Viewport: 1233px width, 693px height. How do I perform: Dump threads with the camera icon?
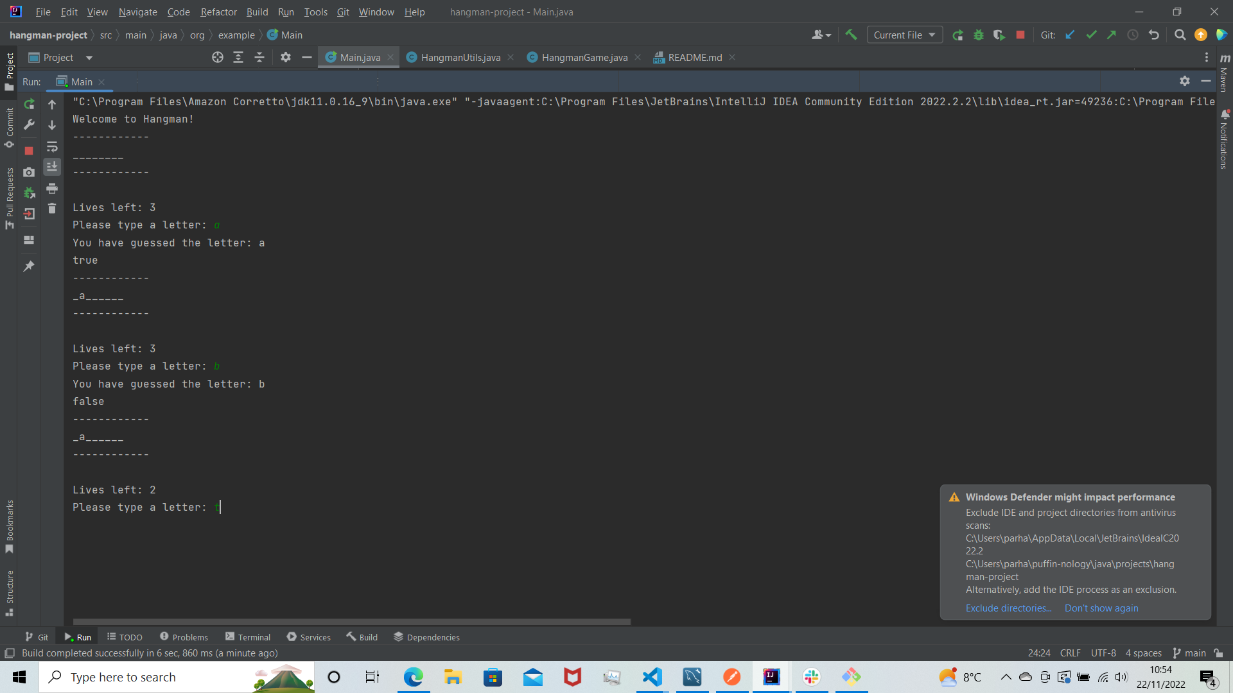click(29, 172)
